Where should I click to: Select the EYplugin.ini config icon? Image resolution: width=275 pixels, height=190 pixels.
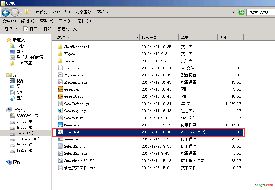[x=60, y=82]
